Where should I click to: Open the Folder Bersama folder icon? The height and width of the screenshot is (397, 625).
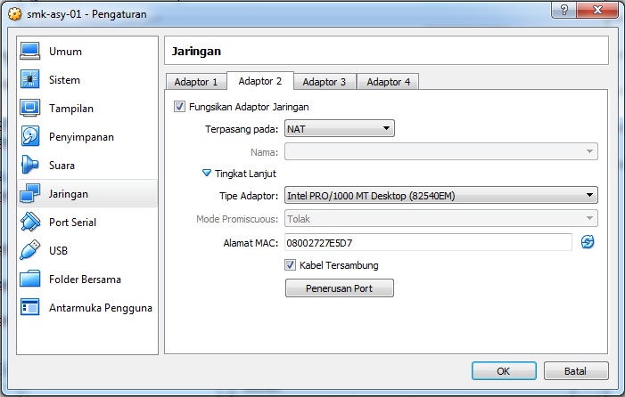pyautogui.click(x=30, y=279)
